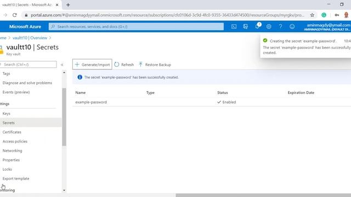Open Diagnose and solve problems
The width and height of the screenshot is (351, 197).
tap(27, 83)
